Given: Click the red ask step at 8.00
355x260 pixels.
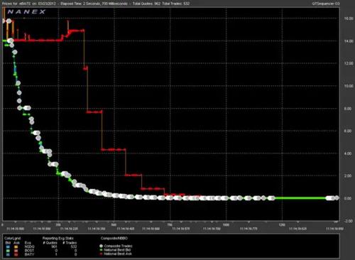Looking at the screenshot, I should pos(94,112).
